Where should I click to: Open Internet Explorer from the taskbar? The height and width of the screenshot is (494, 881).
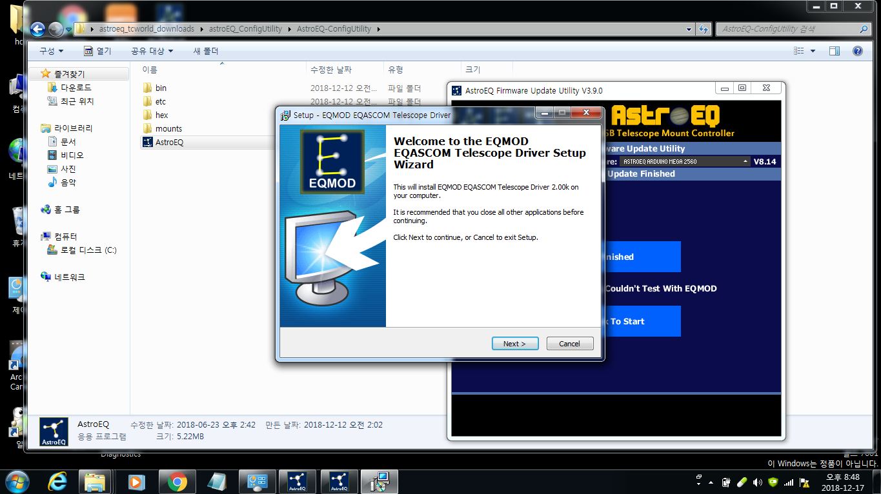57,482
